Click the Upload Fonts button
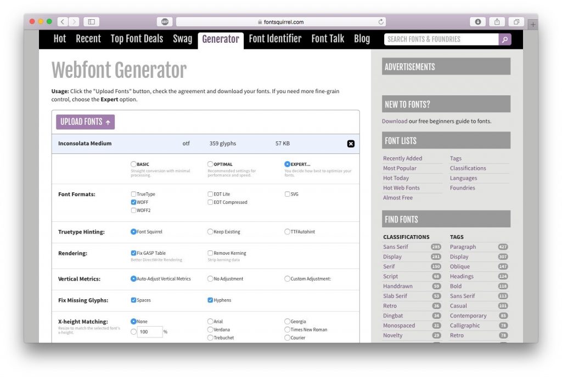Image resolution: width=562 pixels, height=377 pixels. 85,122
